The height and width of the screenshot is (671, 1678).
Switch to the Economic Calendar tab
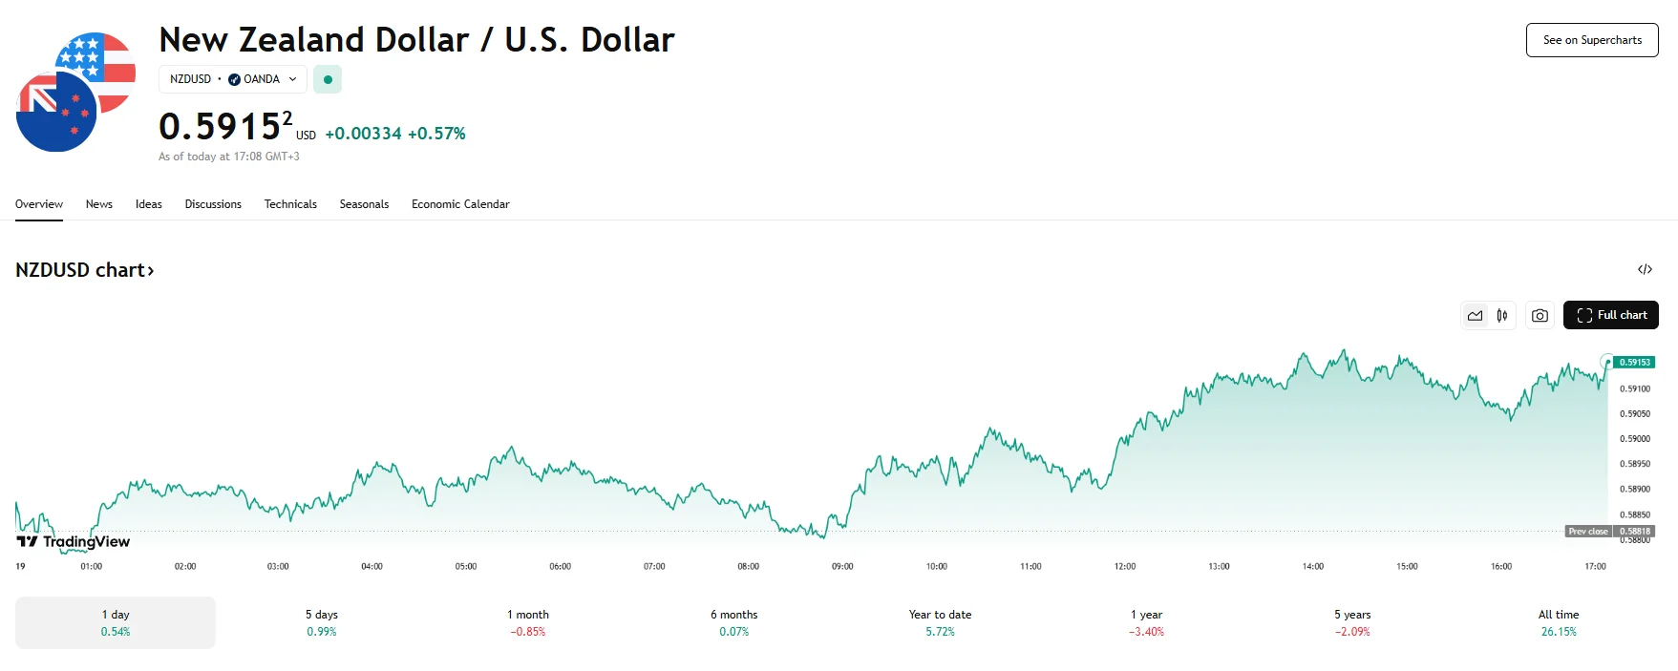tap(460, 204)
